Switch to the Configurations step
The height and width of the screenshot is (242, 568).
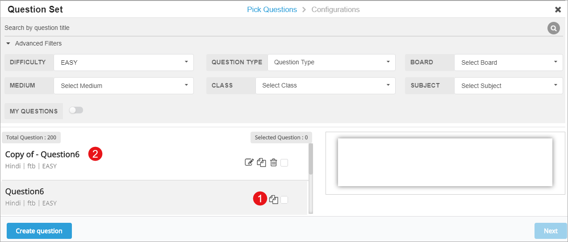tap(335, 9)
